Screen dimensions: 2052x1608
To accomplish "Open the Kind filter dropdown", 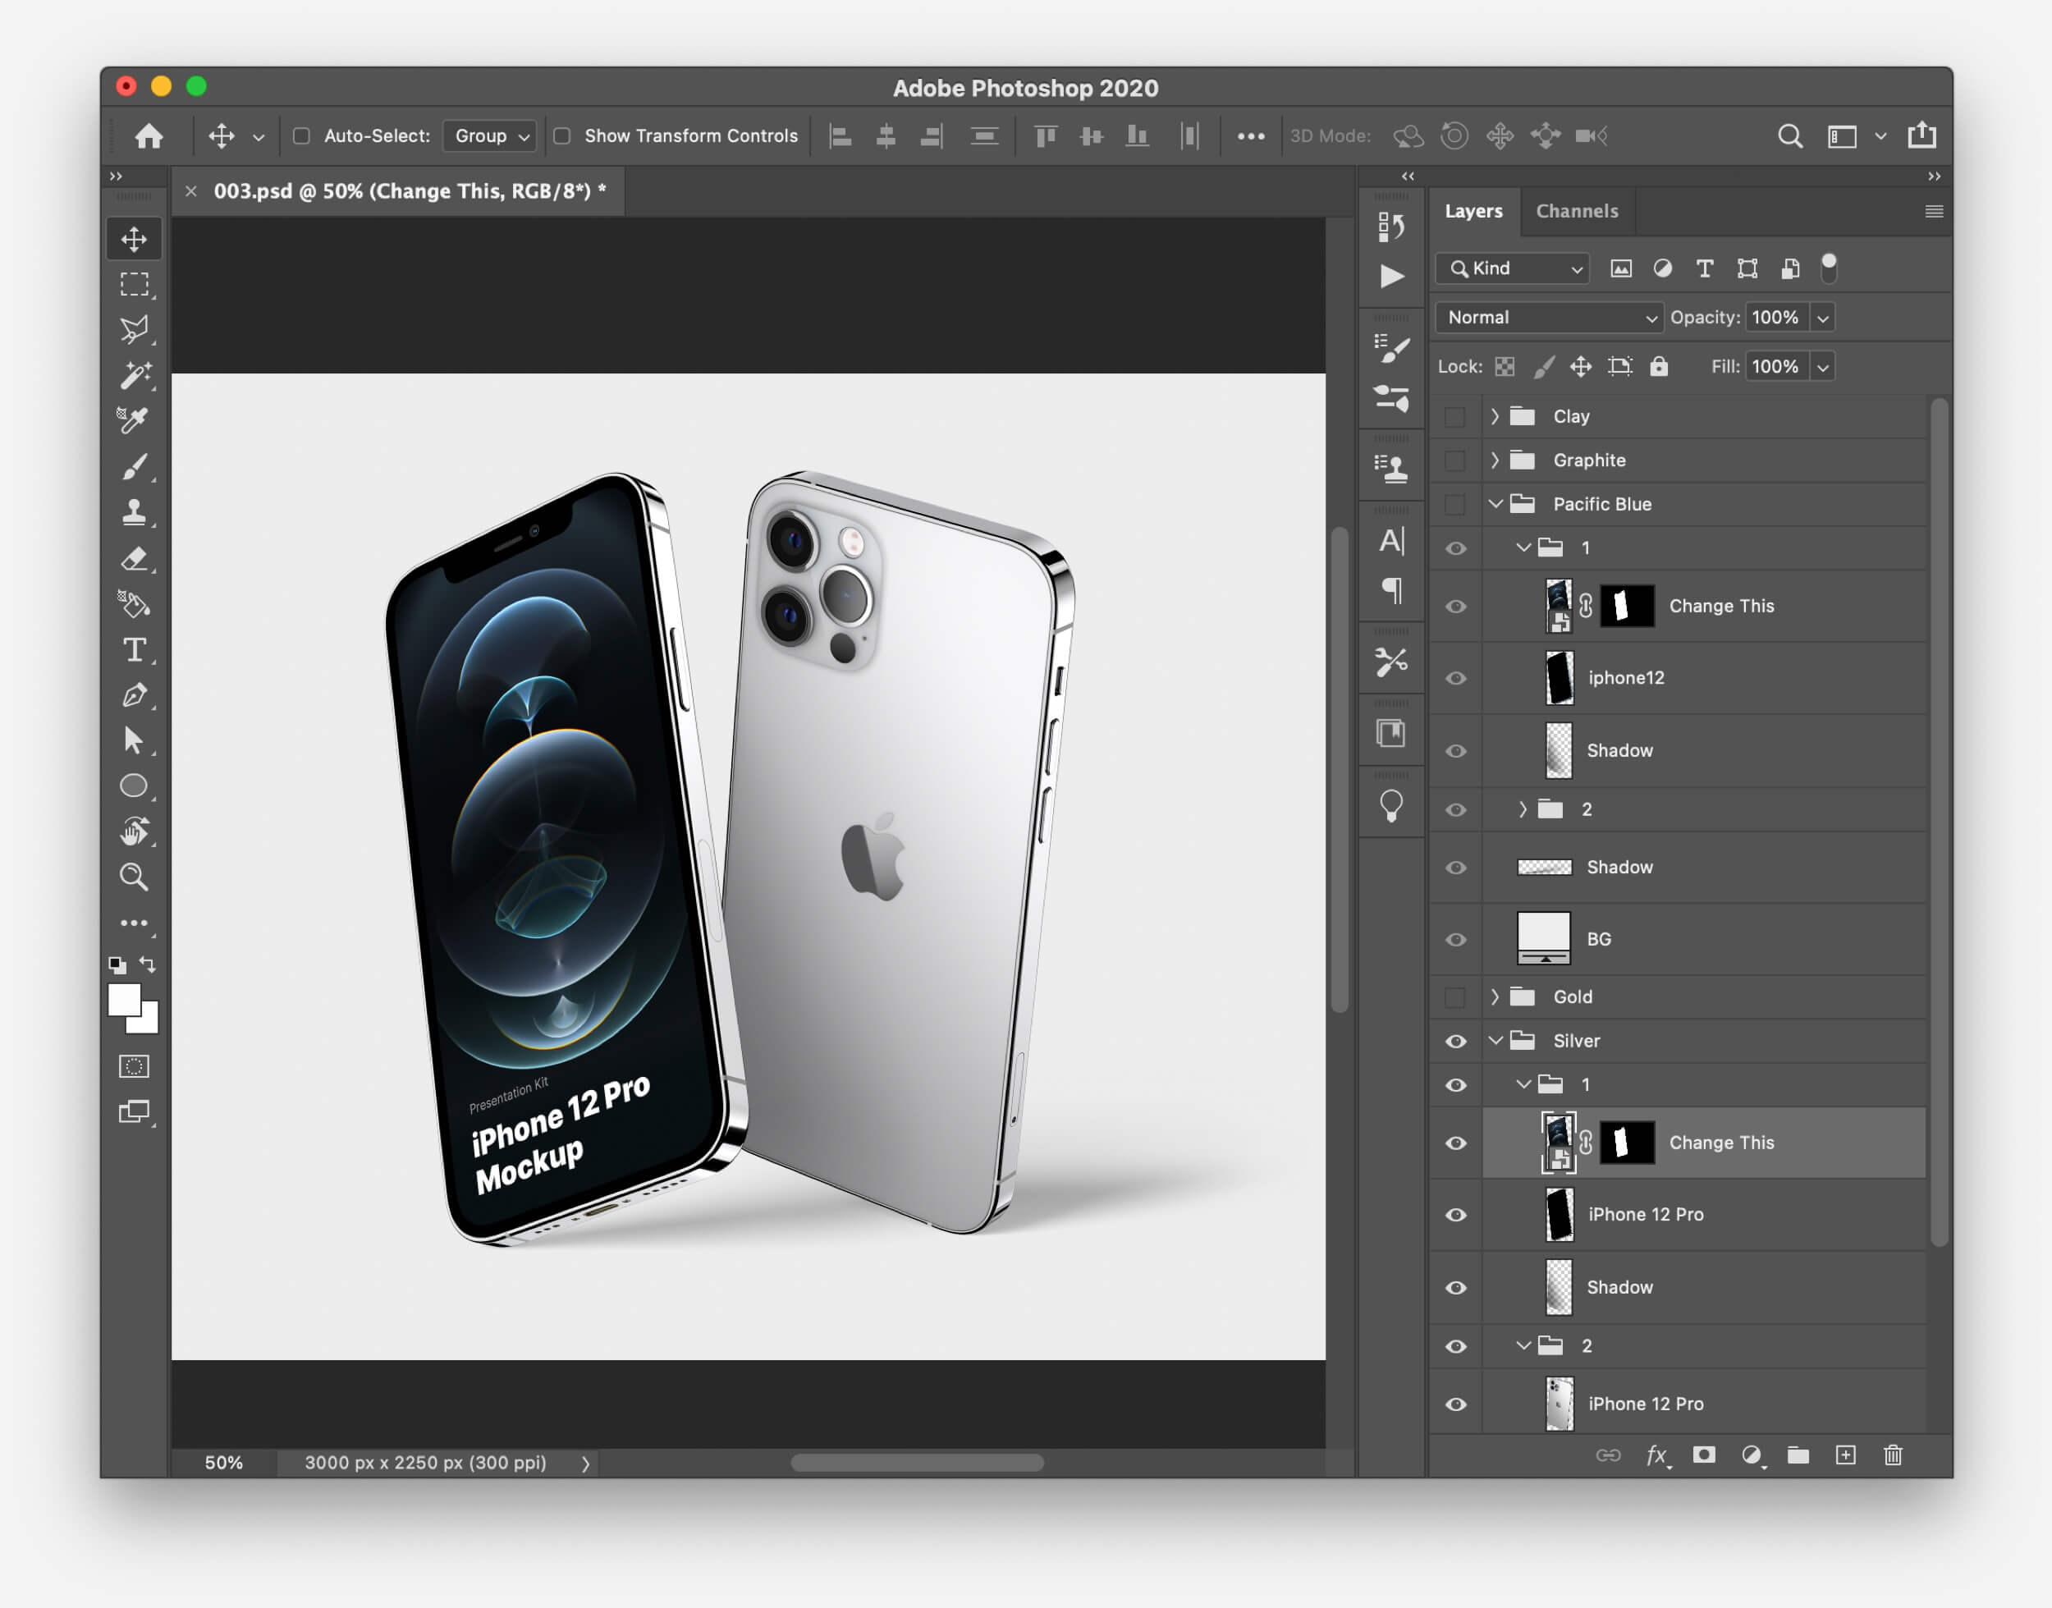I will pos(1513,269).
